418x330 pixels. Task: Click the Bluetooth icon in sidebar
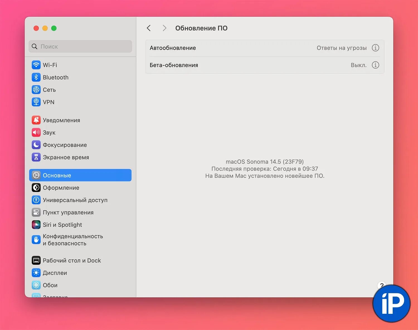[x=36, y=77]
